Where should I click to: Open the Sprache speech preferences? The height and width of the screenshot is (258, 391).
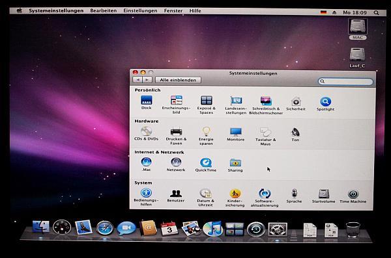295,196
